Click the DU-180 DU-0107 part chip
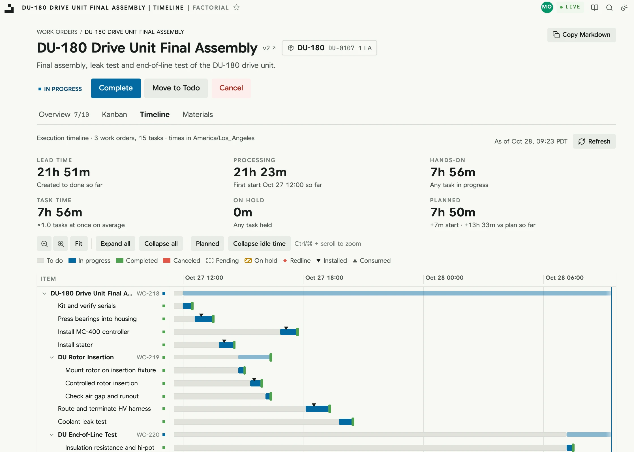Viewport: 634px width, 452px height. pos(329,48)
